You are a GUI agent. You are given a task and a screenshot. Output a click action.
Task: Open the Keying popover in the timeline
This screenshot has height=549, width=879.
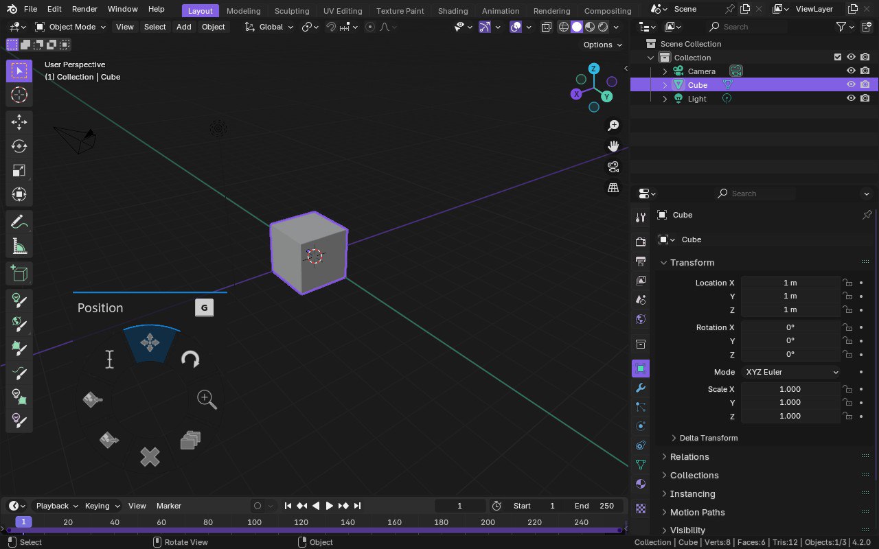(x=102, y=506)
